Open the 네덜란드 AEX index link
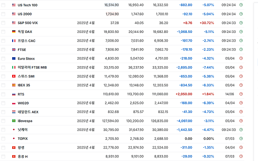This screenshot has height=161, width=258. tap(28, 112)
